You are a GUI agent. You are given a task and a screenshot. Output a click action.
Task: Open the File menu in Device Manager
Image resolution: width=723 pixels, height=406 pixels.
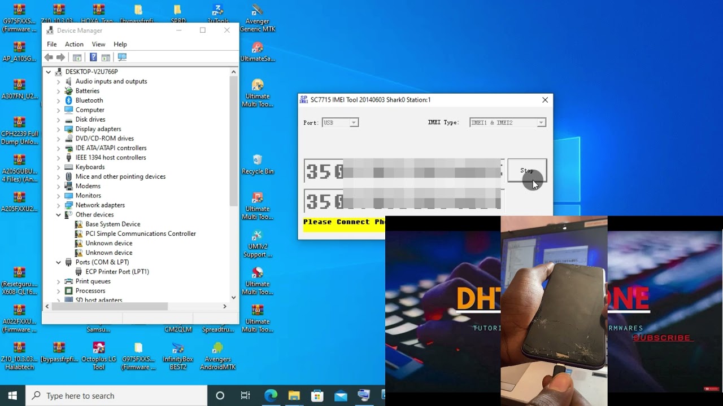[x=51, y=44]
